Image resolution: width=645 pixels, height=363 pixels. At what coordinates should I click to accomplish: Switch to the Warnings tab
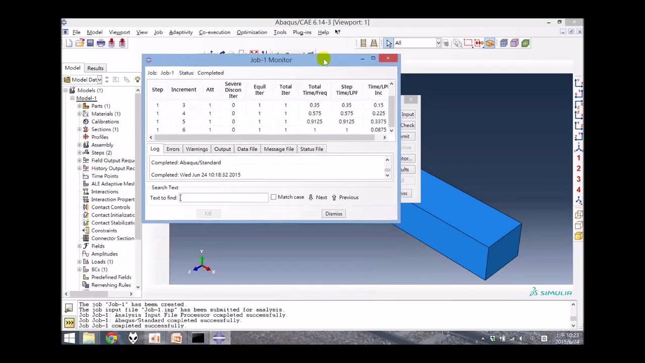tap(197, 149)
